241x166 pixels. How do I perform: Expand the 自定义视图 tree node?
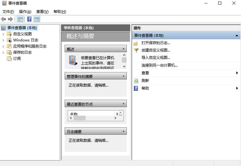click(3, 34)
